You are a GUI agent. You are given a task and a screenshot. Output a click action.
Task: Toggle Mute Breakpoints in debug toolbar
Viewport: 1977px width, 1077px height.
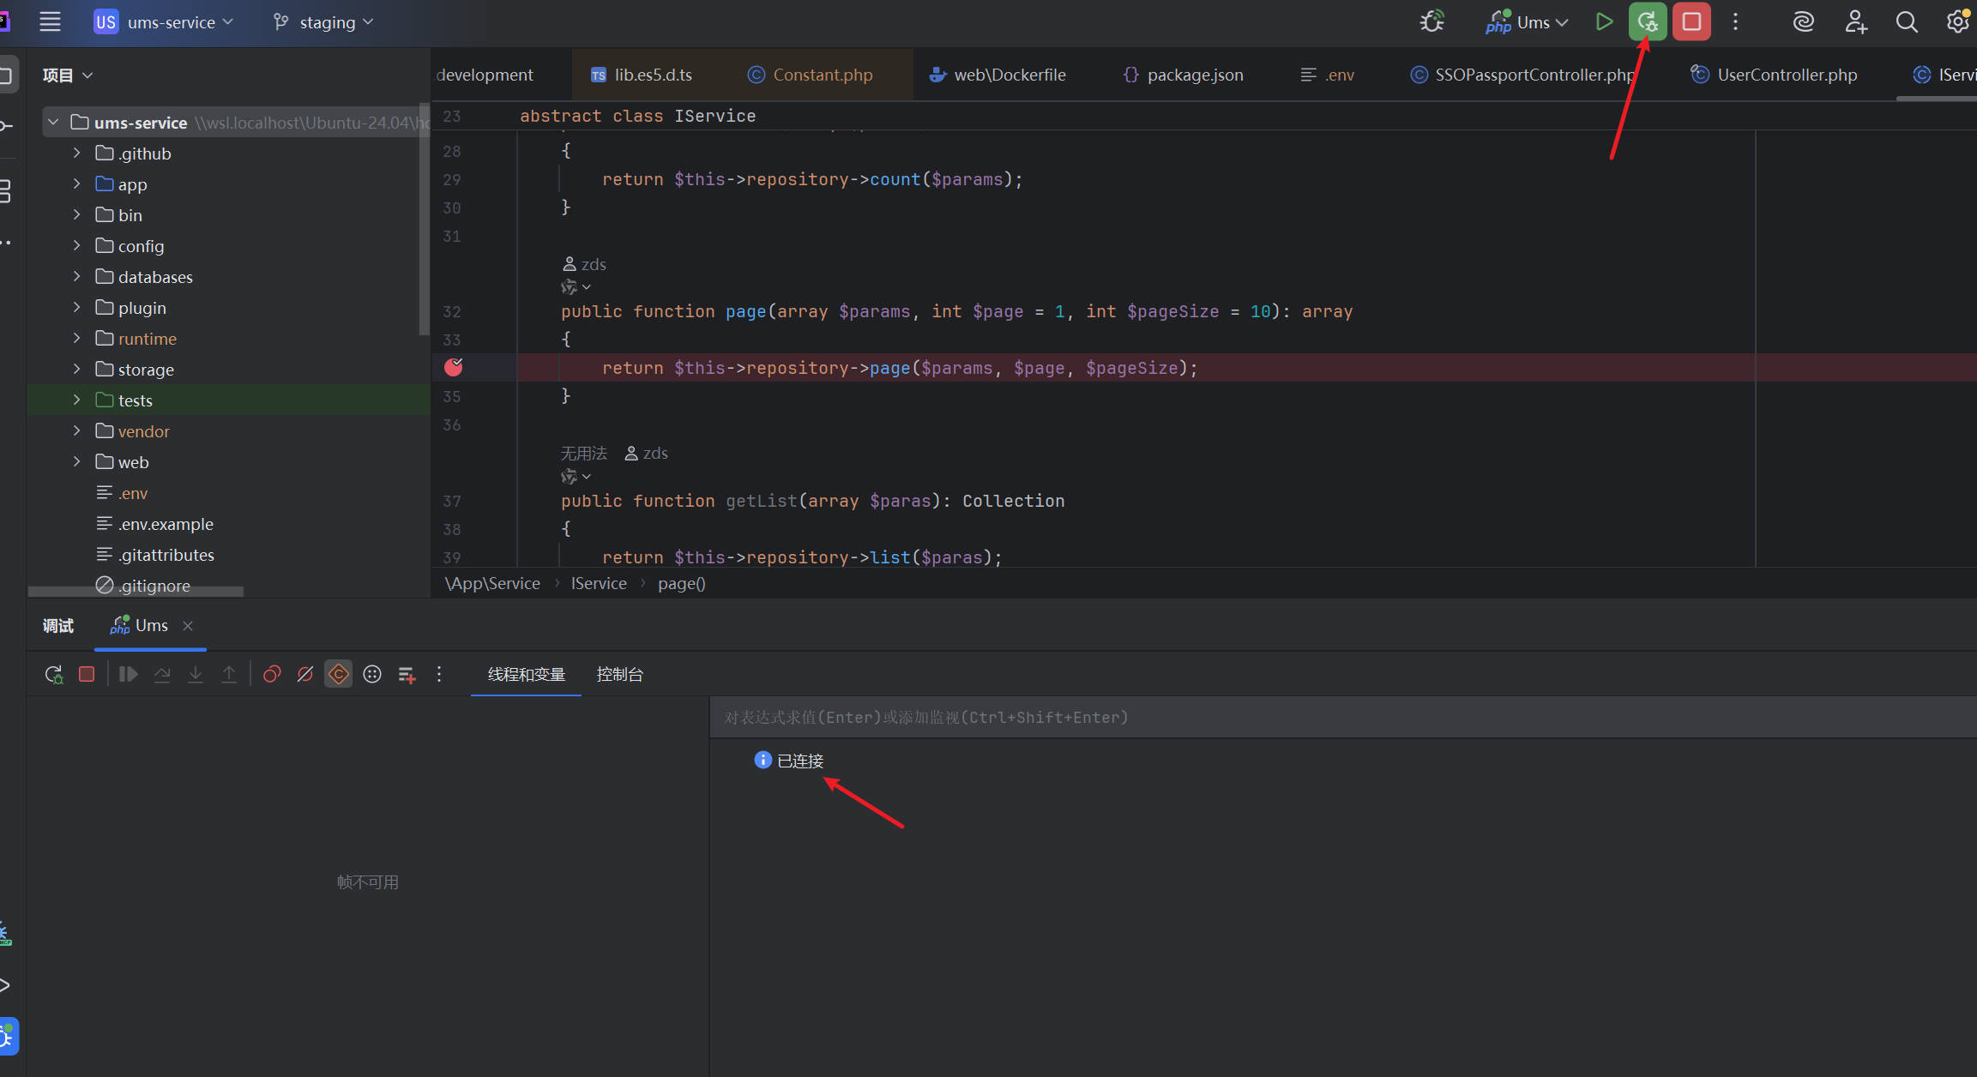[305, 675]
